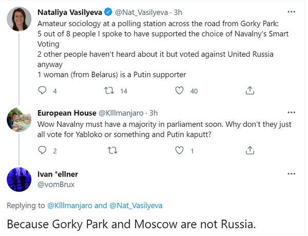Click Ivan °ellner's avatar image

[20, 180]
